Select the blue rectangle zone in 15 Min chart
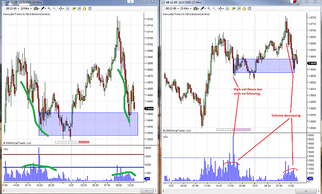 point(264,66)
